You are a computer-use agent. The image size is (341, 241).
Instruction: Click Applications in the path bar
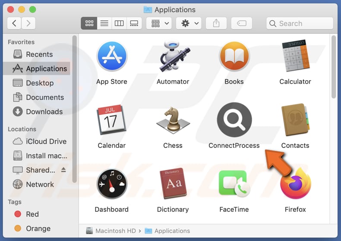pos(167,231)
